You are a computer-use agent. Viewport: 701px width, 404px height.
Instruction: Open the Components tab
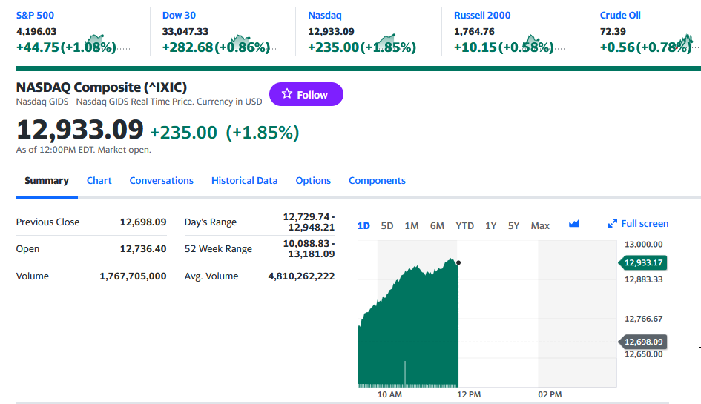(378, 181)
